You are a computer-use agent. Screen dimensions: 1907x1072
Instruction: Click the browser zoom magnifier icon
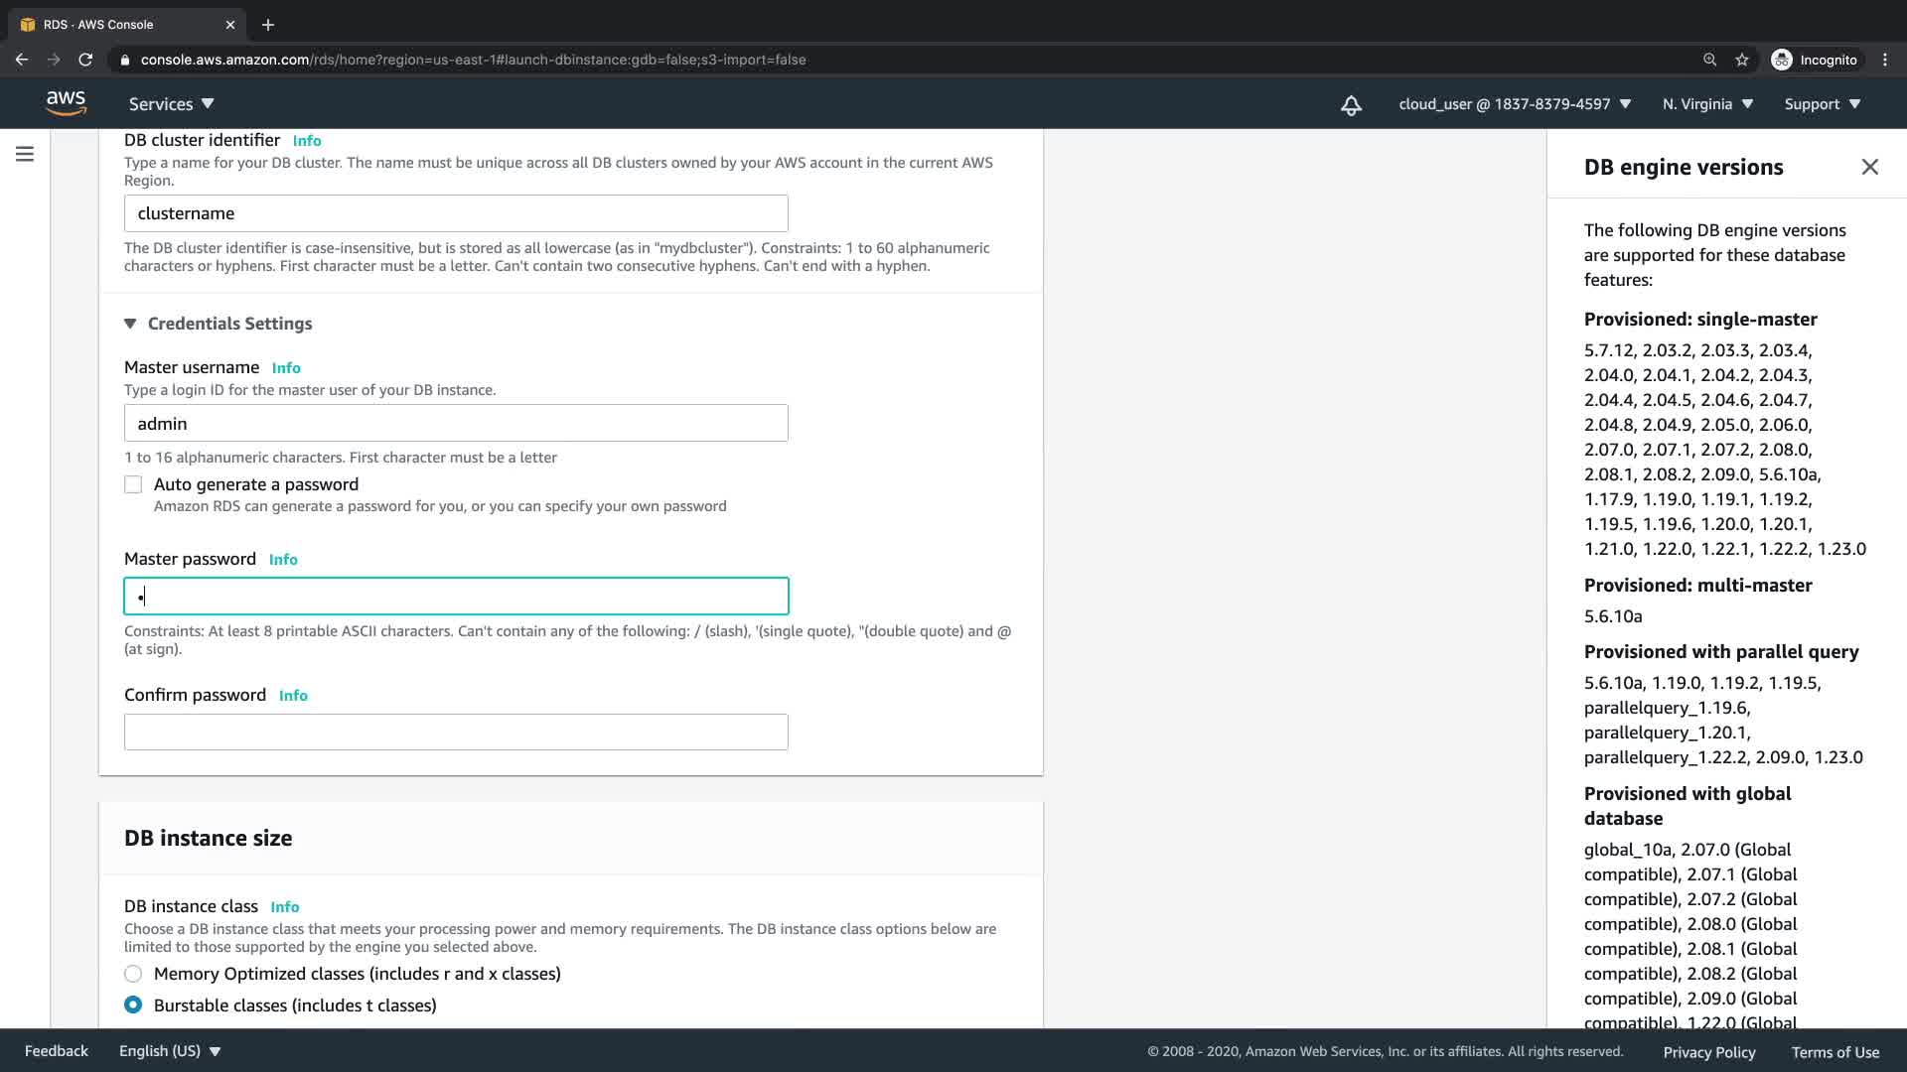1709,60
